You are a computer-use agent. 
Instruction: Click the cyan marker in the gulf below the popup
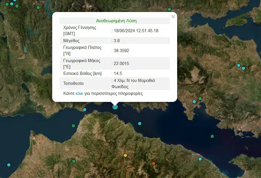click(140, 124)
